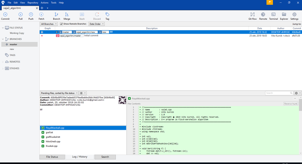Collapse the BRANCHES section
Viewport: 302px width, 164px height.
3,39
